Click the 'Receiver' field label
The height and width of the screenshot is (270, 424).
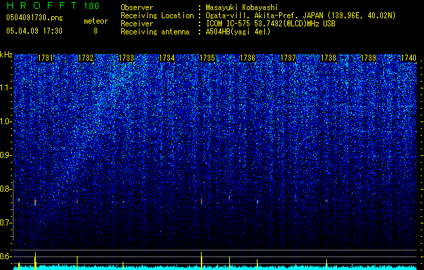pos(137,24)
